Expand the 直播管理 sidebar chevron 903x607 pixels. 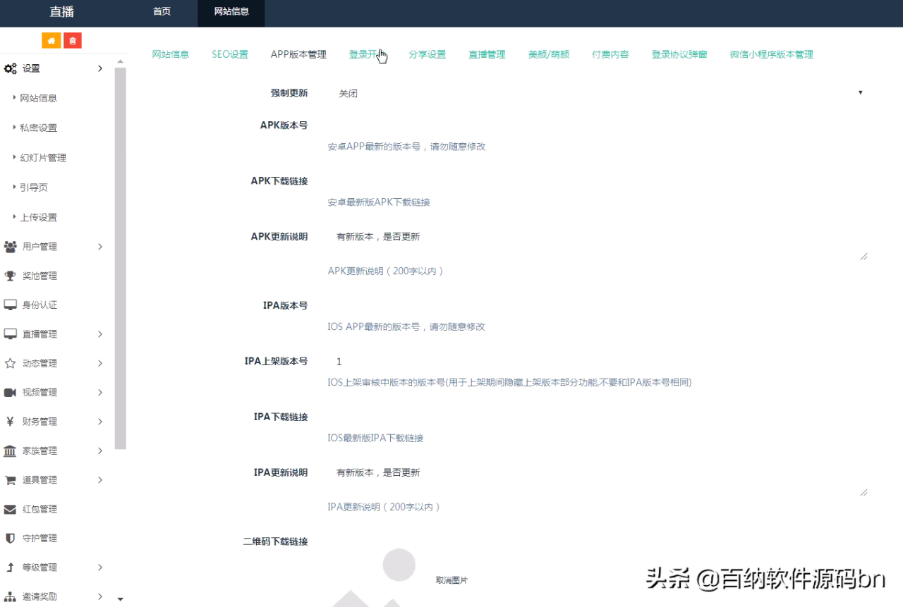coord(100,334)
